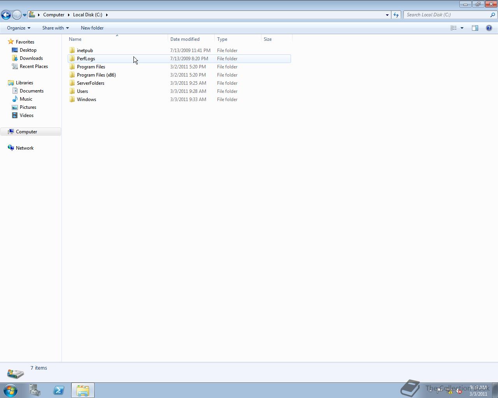Click the Action Center flag tray icon
Image resolution: width=498 pixels, height=398 pixels.
[x=440, y=391]
